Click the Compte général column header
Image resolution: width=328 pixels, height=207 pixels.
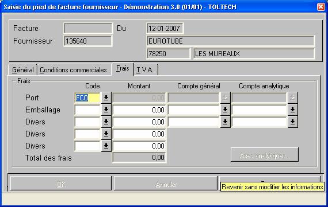click(199, 86)
